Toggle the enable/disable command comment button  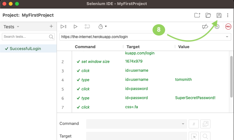click(x=193, y=124)
